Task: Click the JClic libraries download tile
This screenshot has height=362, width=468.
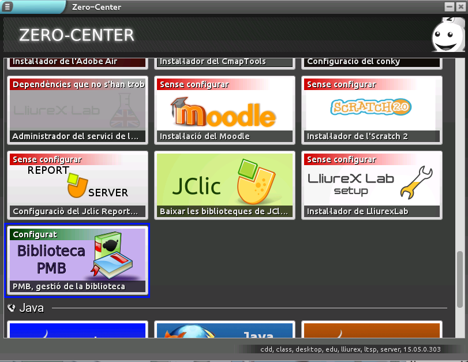Action: coord(224,185)
